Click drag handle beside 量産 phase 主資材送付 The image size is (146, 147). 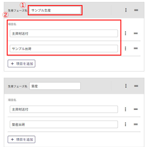point(136,109)
